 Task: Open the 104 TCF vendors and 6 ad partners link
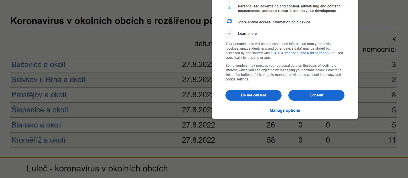(300, 53)
